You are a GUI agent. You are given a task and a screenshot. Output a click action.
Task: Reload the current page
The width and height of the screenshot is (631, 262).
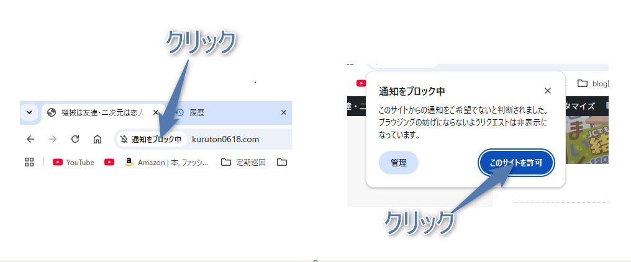click(75, 139)
